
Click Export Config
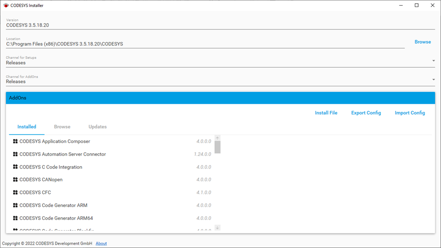366,113
